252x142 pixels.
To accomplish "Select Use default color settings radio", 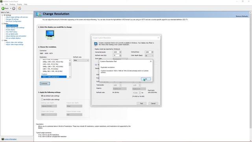I will point(42,96).
